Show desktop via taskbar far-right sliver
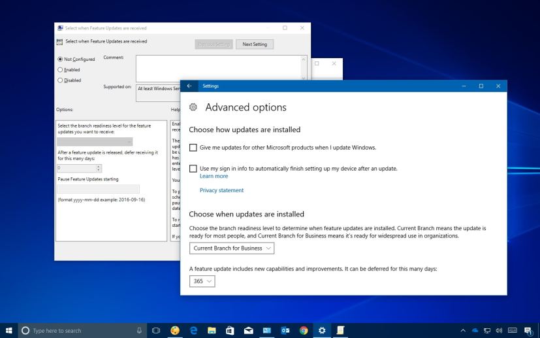Screen dimensions: 540x338 pyautogui.click(x=539, y=330)
